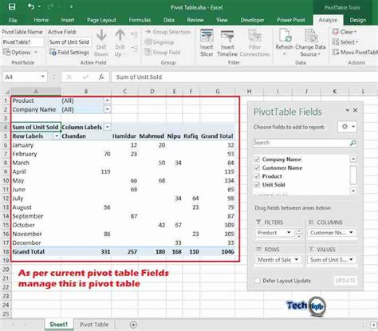Select column H header

click(x=249, y=92)
